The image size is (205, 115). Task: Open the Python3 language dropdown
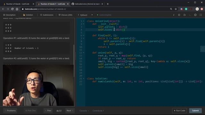(85, 15)
